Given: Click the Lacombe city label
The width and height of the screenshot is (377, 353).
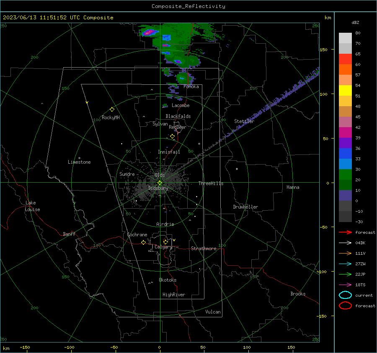Looking at the screenshot, I should (181, 105).
